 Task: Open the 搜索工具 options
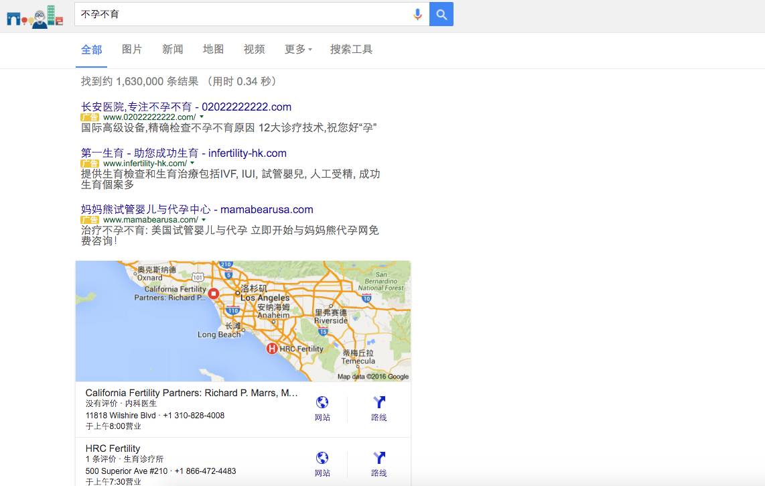point(351,50)
